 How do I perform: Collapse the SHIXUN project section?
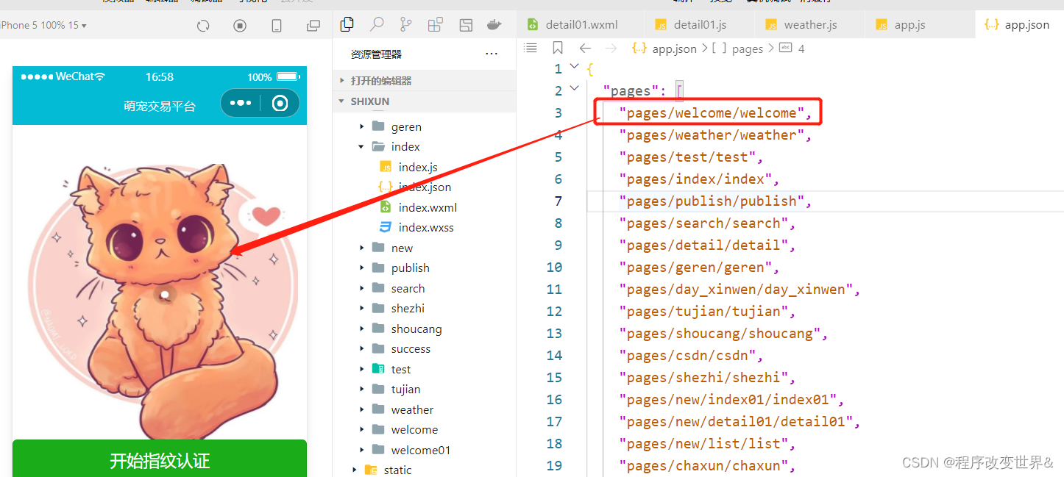coord(424,101)
